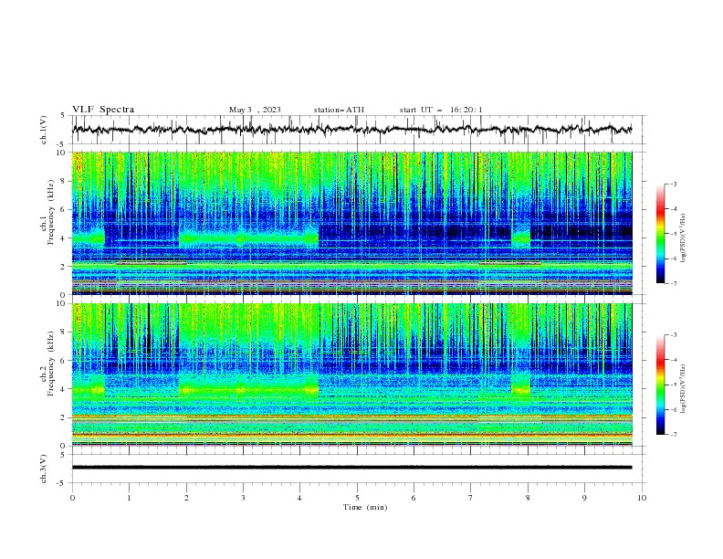Click the "-4" label on the lower colorbar

pyautogui.click(x=673, y=360)
